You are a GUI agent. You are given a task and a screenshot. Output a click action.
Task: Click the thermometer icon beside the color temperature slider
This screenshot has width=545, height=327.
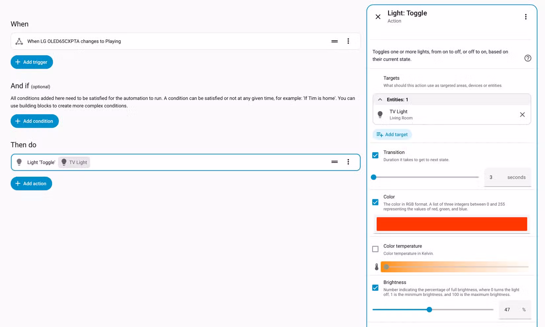[376, 267]
